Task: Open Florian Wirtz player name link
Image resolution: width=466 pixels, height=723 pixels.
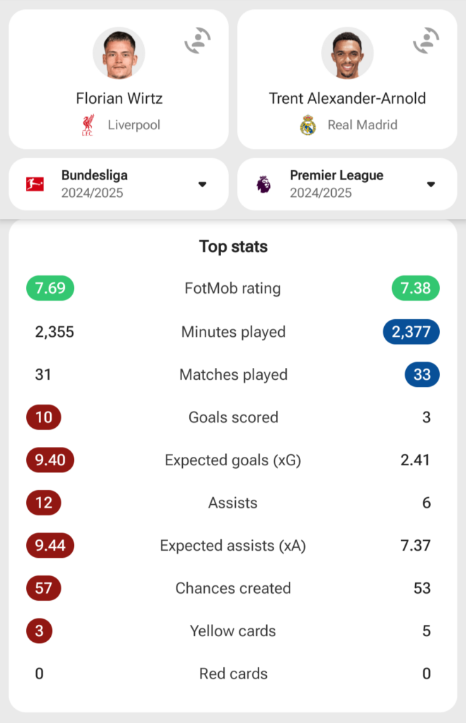Action: (119, 98)
